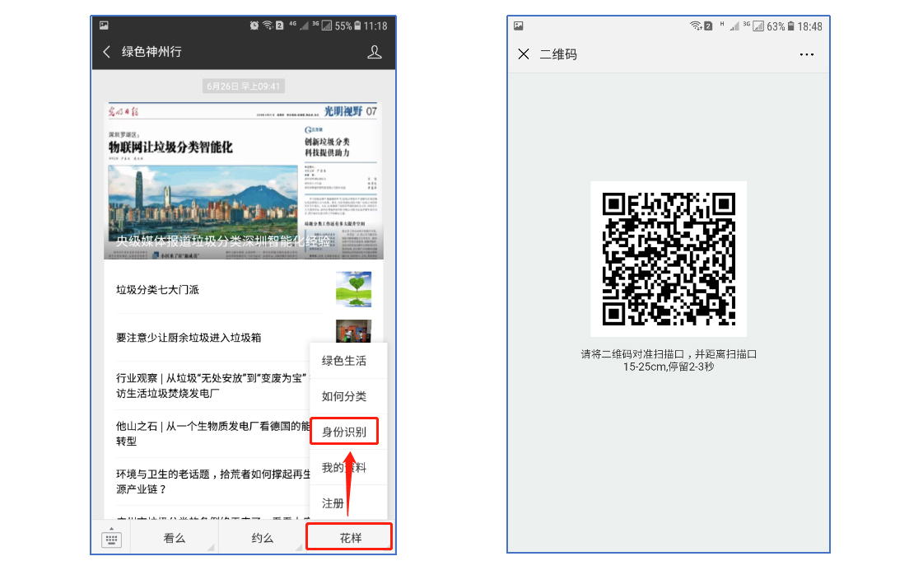Select 注册 from the popup menu

(348, 503)
